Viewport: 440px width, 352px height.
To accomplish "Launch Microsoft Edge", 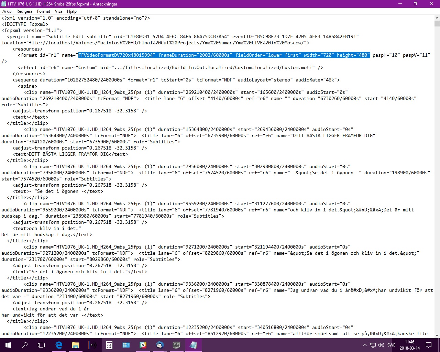I will [58, 345].
